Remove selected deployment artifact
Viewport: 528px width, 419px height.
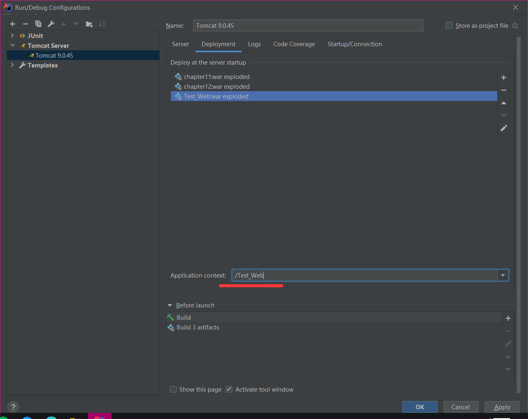tap(503, 90)
